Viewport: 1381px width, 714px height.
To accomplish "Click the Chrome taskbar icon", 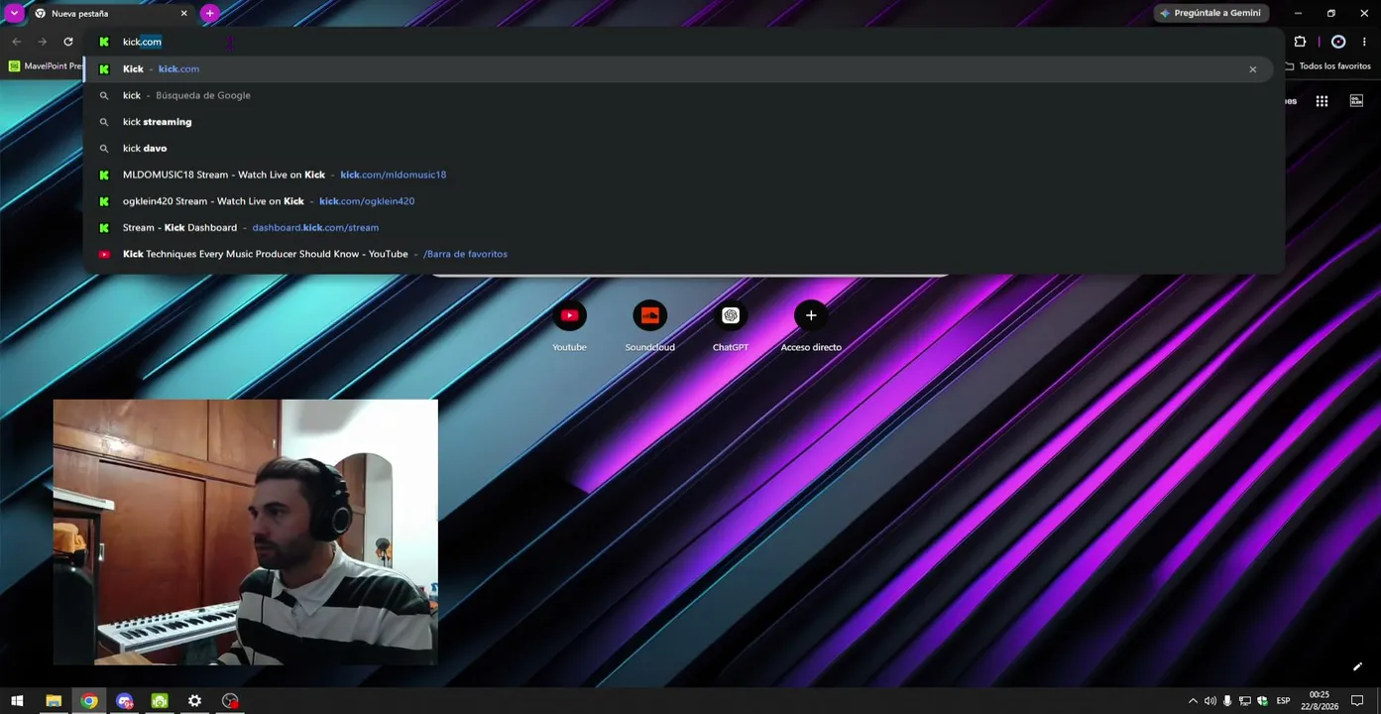I will click(x=89, y=701).
